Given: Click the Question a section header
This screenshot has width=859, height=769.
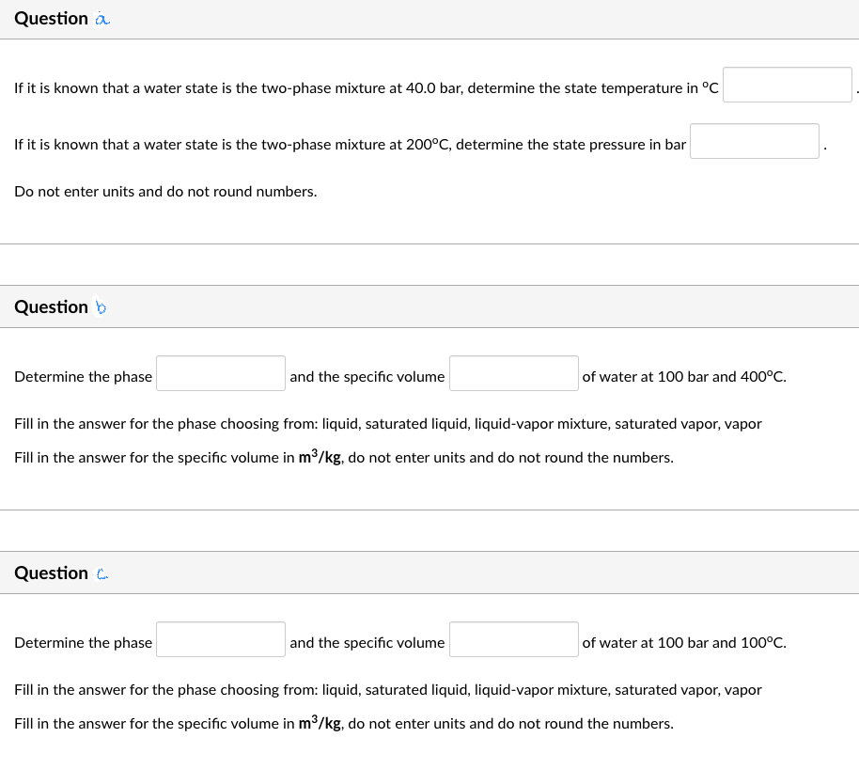Looking at the screenshot, I should click(52, 18).
